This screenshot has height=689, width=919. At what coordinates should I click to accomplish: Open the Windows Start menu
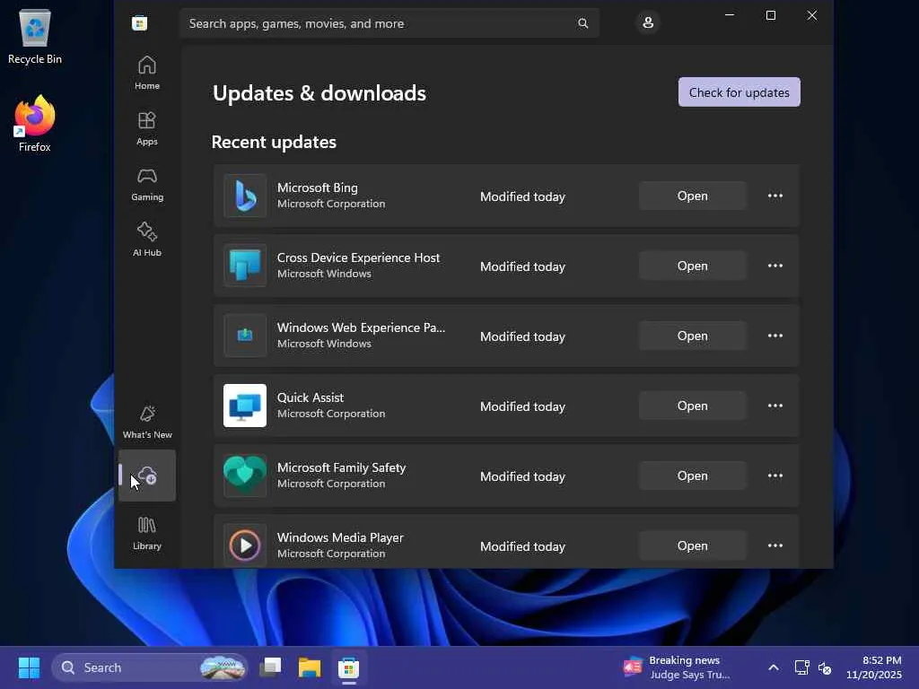tap(29, 667)
